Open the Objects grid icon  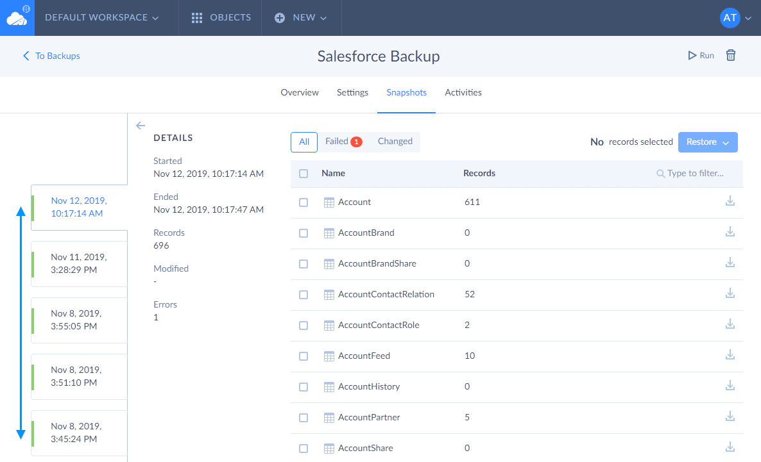coord(196,18)
